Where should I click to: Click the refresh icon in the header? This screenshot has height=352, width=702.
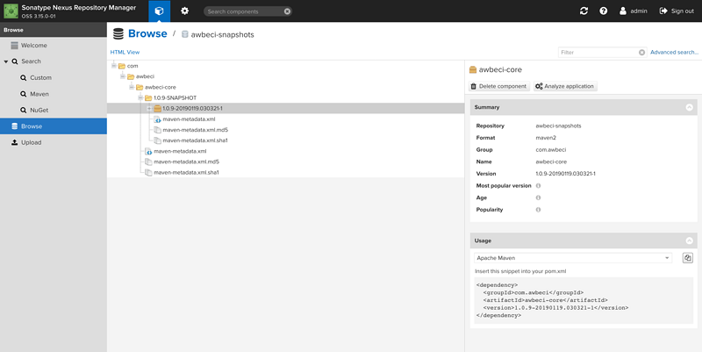pos(584,11)
